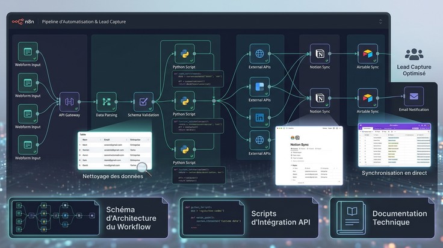Open the External APIs node with blue squares icon
The height and width of the screenshot is (248, 443).
point(259,87)
